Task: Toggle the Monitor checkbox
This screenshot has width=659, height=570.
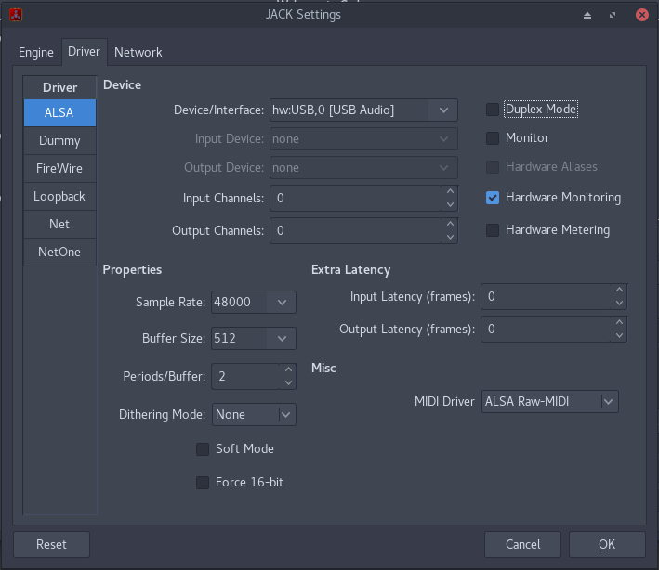Action: point(493,138)
